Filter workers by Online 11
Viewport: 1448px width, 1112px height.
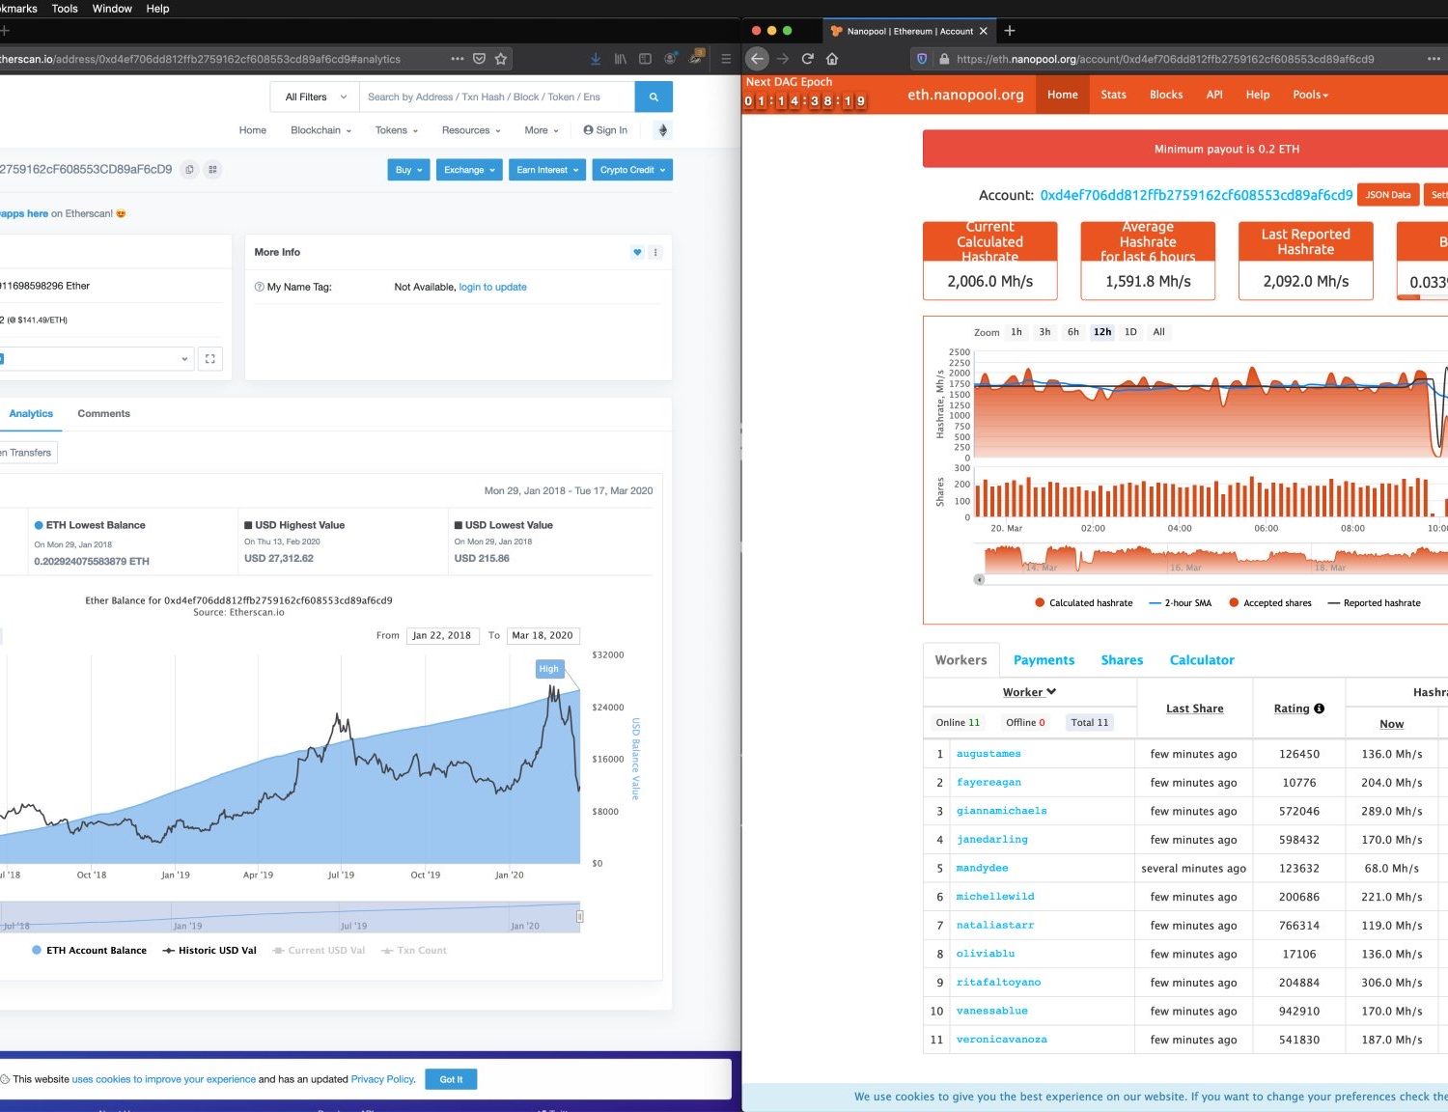click(958, 723)
